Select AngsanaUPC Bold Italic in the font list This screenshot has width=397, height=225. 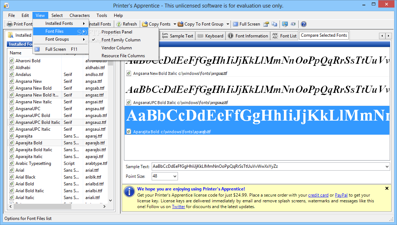pos(38,122)
